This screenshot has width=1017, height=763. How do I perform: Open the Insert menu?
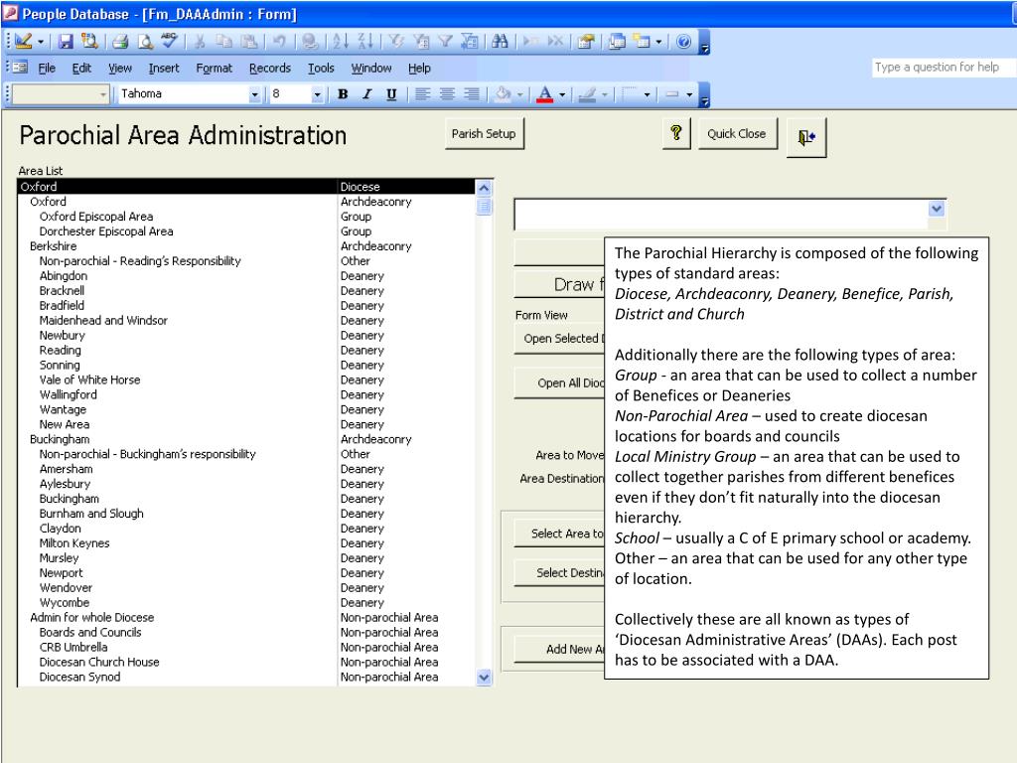(x=164, y=69)
